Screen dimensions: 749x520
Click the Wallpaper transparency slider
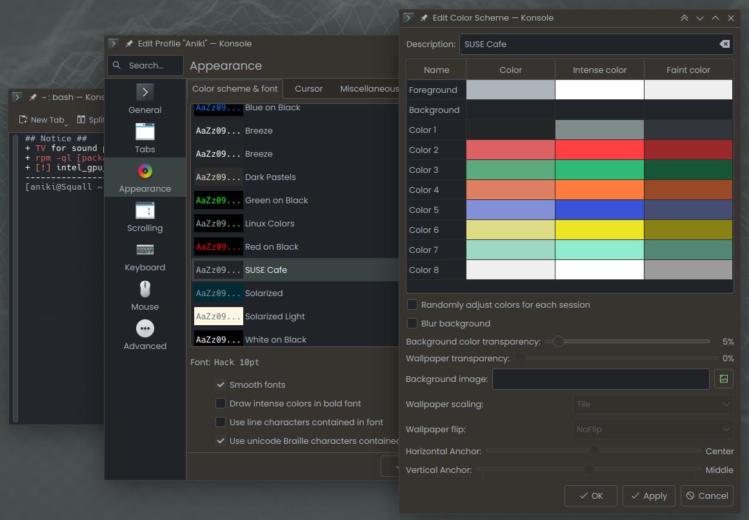pos(616,358)
